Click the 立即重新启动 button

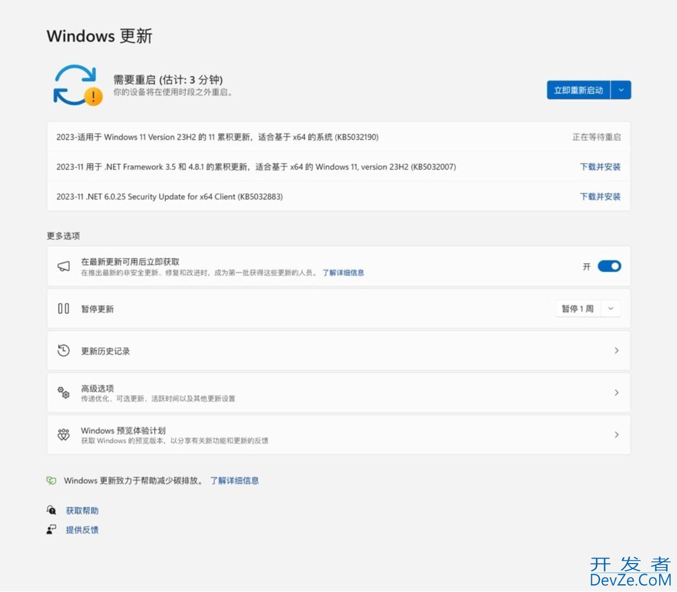[x=578, y=90]
